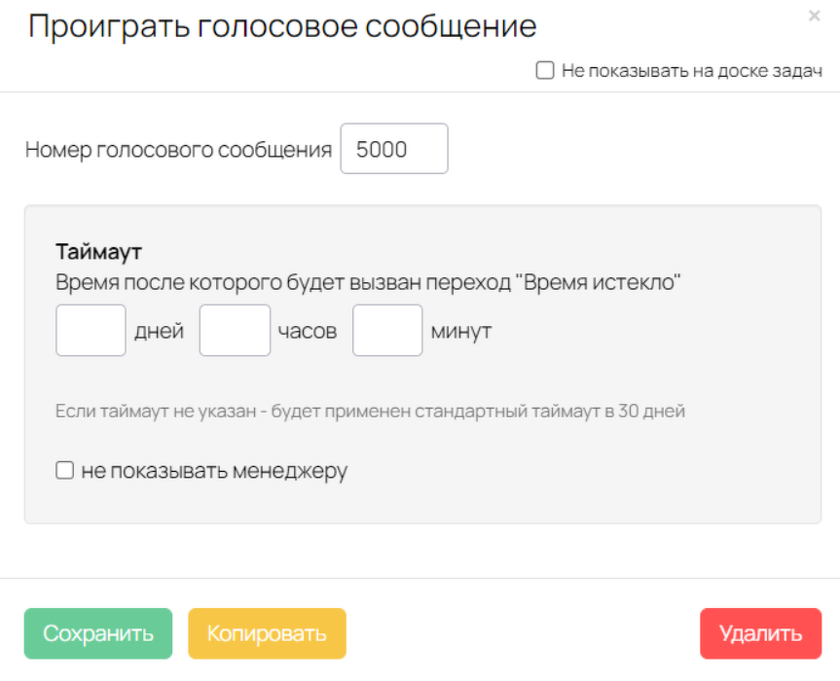
Task: Click the 'дней' unit label
Action: tap(159, 331)
